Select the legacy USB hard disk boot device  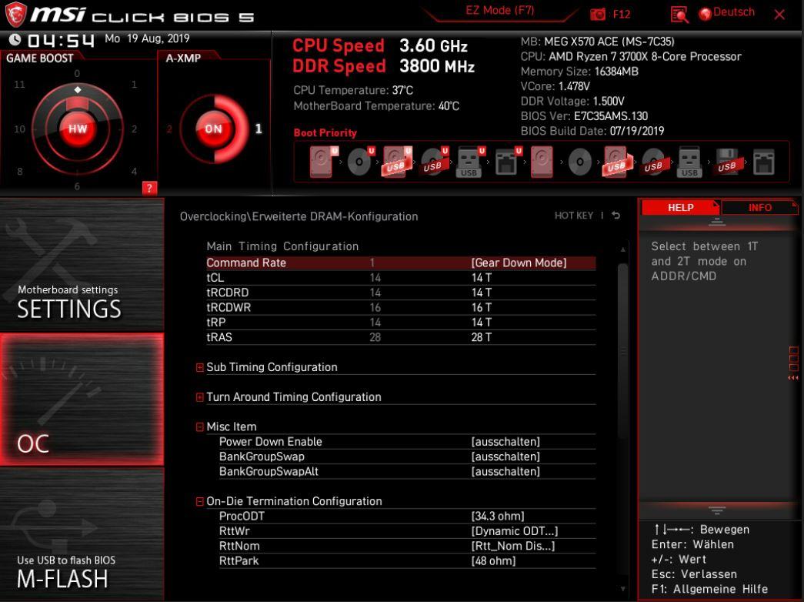617,162
